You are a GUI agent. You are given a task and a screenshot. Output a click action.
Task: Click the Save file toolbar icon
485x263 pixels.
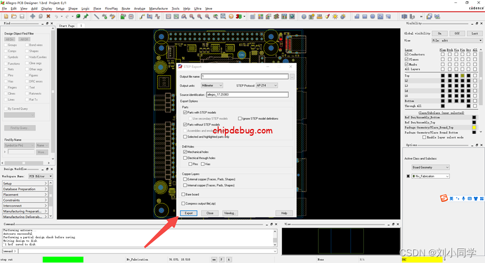(x=21, y=16)
